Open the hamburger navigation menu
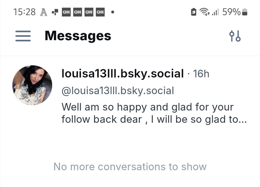 click(23, 36)
